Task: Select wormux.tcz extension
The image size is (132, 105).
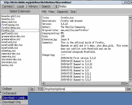Action: tap(20, 65)
